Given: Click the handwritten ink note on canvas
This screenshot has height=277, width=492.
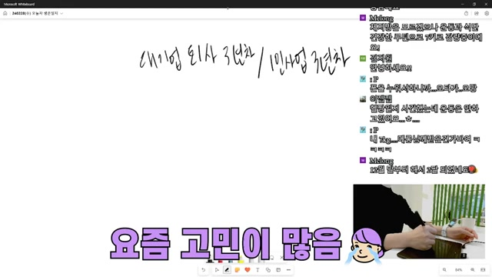Looking at the screenshot, I should pyautogui.click(x=244, y=60).
